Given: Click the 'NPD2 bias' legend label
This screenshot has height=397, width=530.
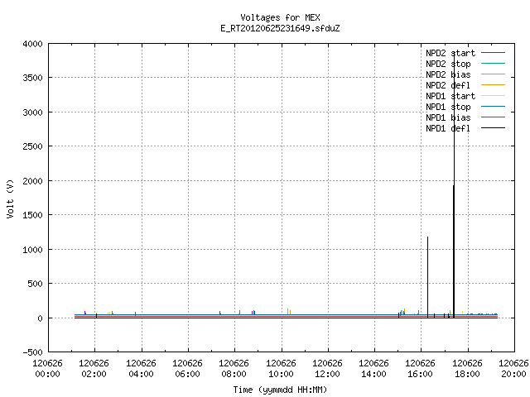Looking at the screenshot, I should point(448,74).
